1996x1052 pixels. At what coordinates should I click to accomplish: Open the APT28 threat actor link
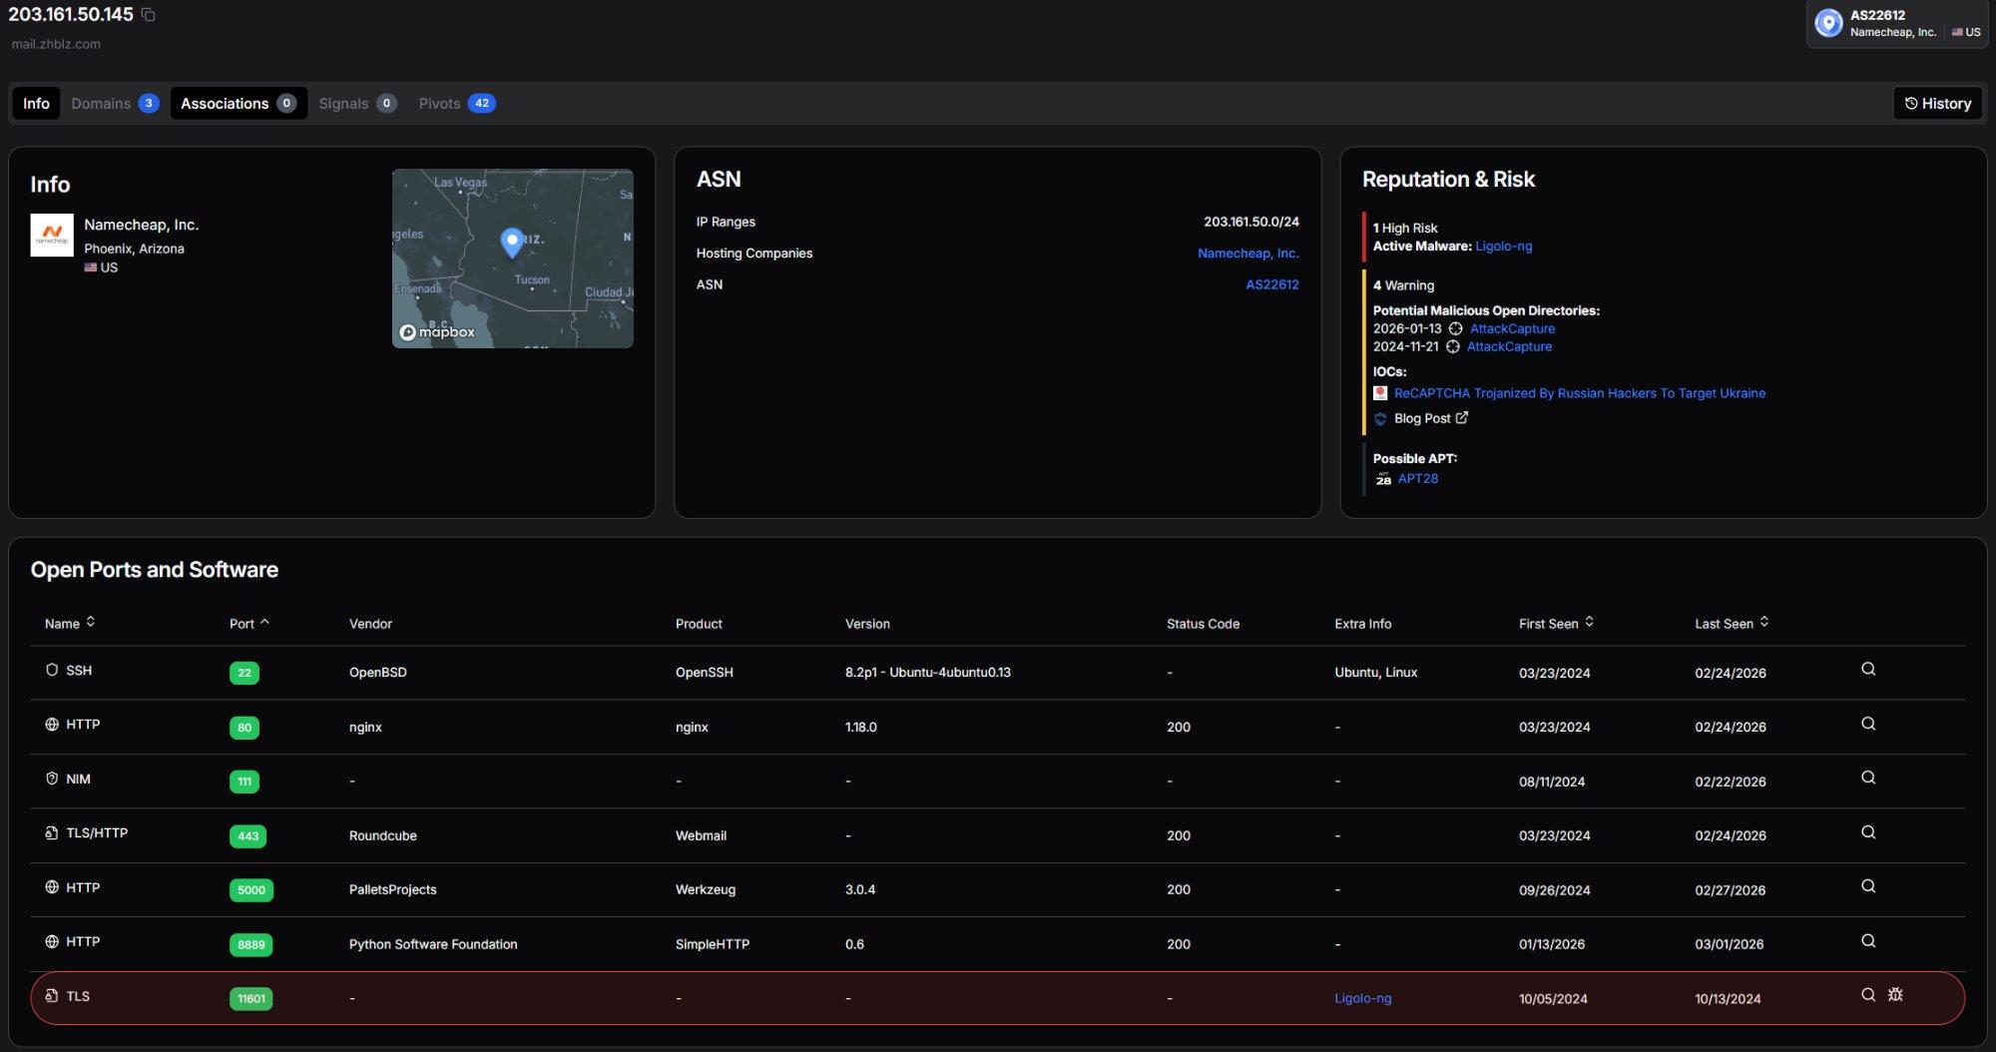pos(1417,479)
